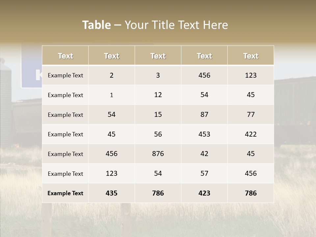Click the cell containing 87
The height and width of the screenshot is (237, 316).
pos(204,115)
